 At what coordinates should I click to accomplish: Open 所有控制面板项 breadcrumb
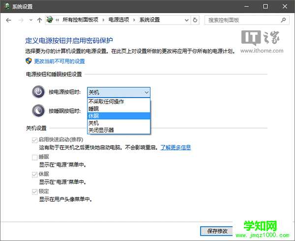coord(80,20)
